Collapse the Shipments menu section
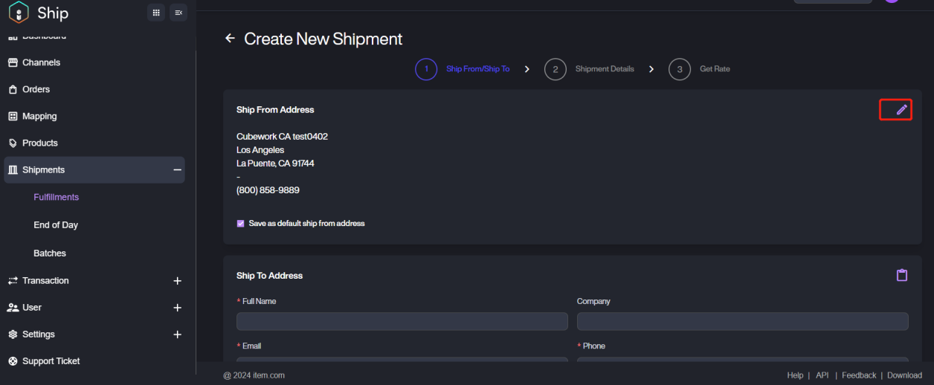This screenshot has height=385, width=934. 177,170
